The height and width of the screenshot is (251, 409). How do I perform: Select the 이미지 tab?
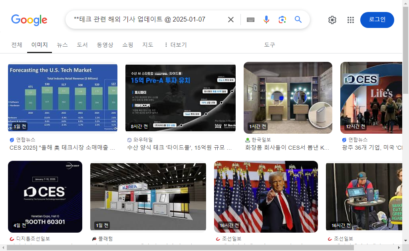[x=40, y=45]
